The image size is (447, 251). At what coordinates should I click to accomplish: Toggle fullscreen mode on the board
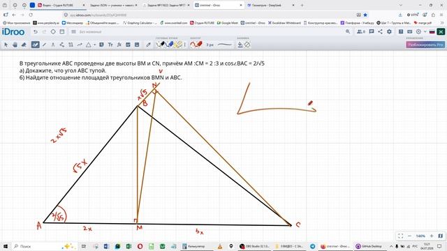pyautogui.click(x=400, y=236)
